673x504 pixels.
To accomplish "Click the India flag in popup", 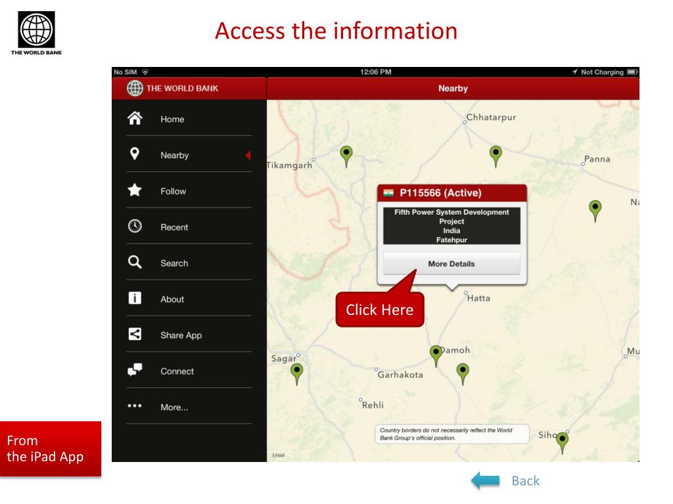I will (x=388, y=193).
